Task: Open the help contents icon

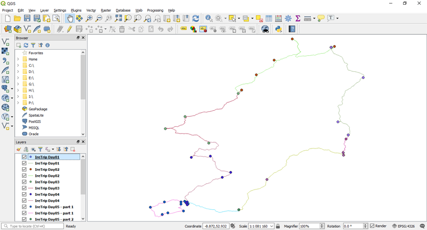Action: pyautogui.click(x=292, y=29)
